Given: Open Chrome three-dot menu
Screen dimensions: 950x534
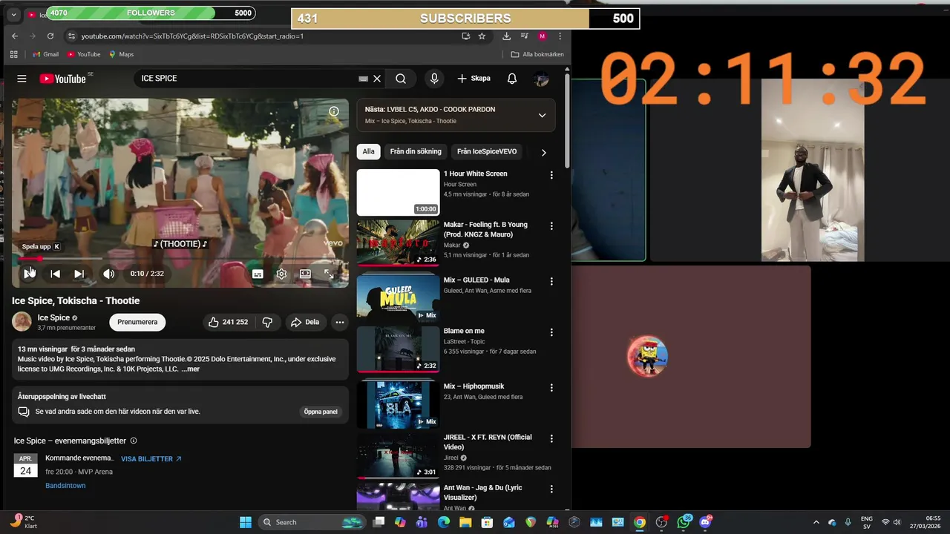Looking at the screenshot, I should (560, 36).
